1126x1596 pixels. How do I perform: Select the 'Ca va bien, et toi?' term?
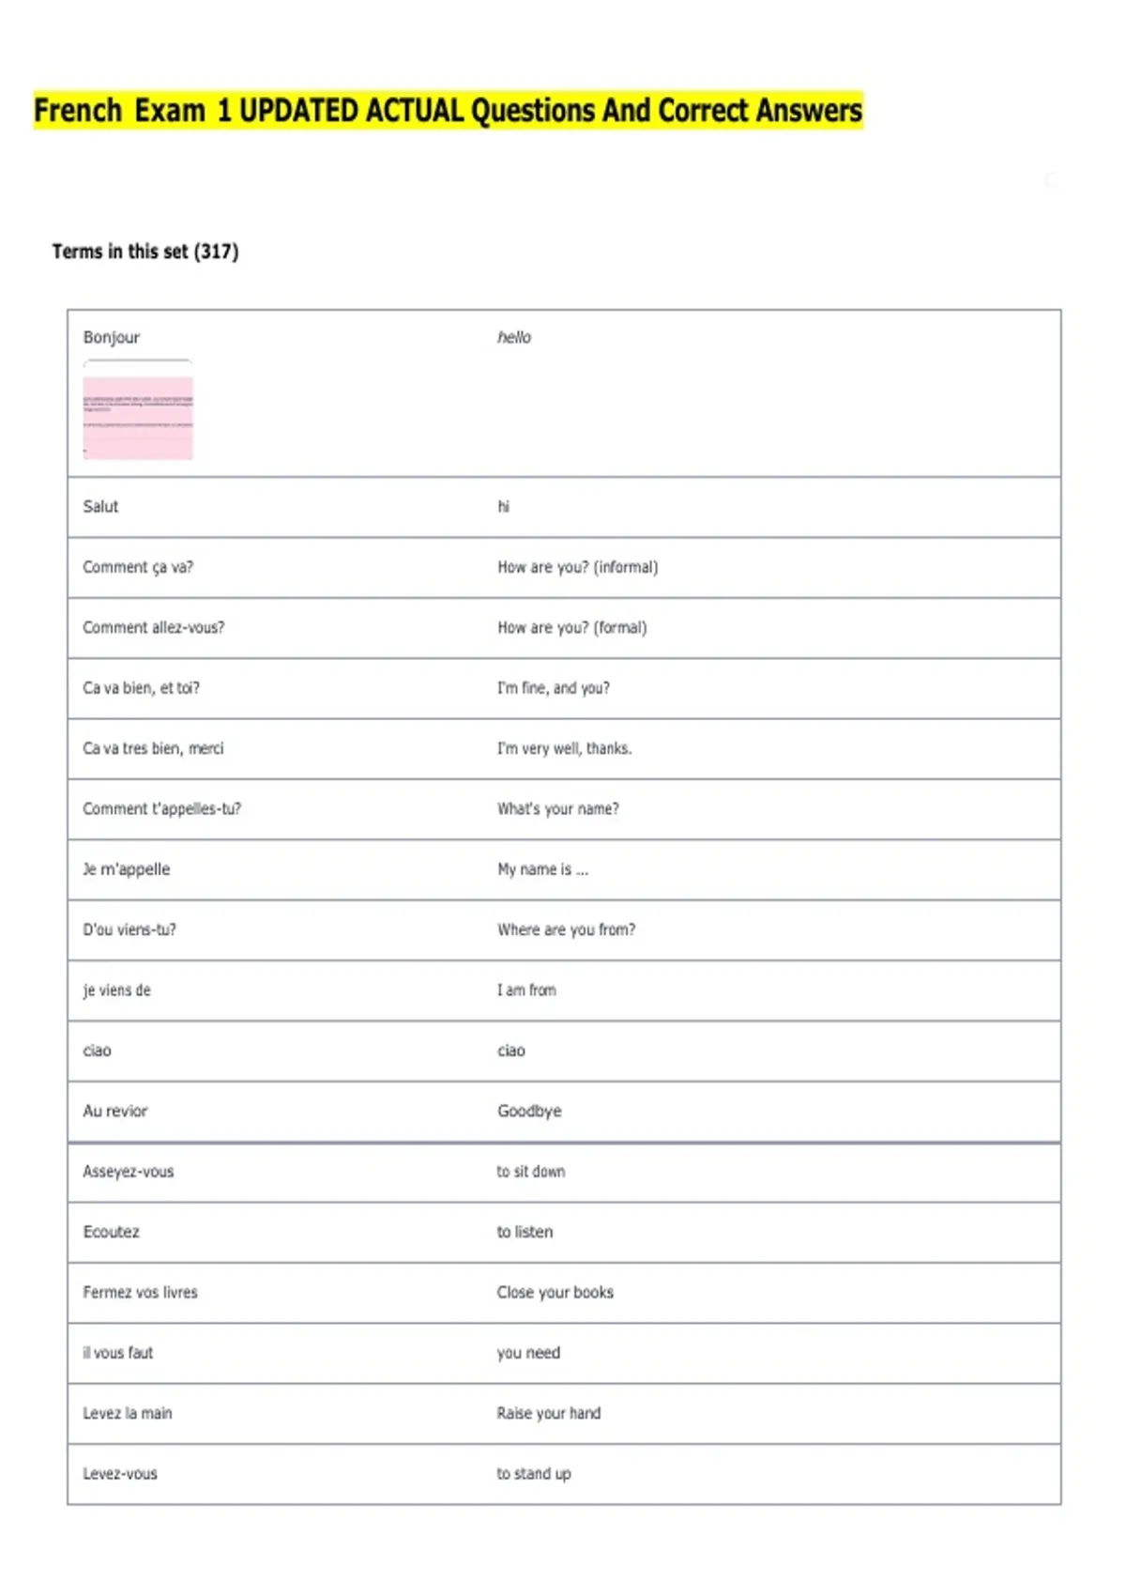coord(141,688)
